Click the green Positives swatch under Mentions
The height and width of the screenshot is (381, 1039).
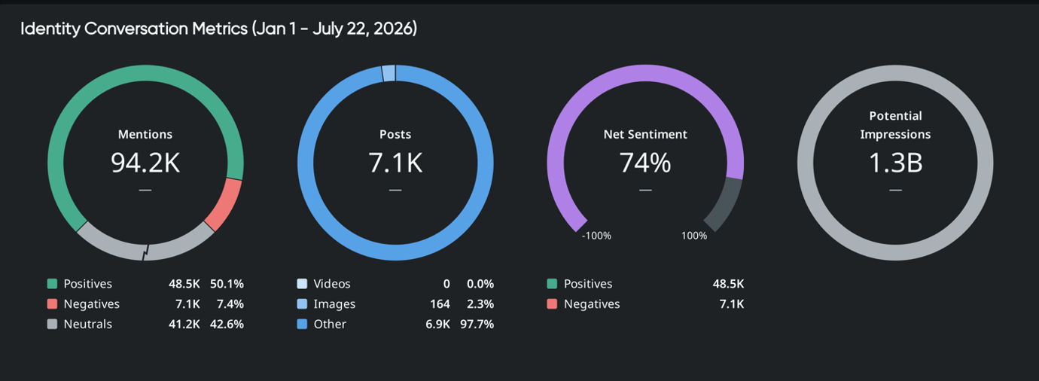[52, 284]
